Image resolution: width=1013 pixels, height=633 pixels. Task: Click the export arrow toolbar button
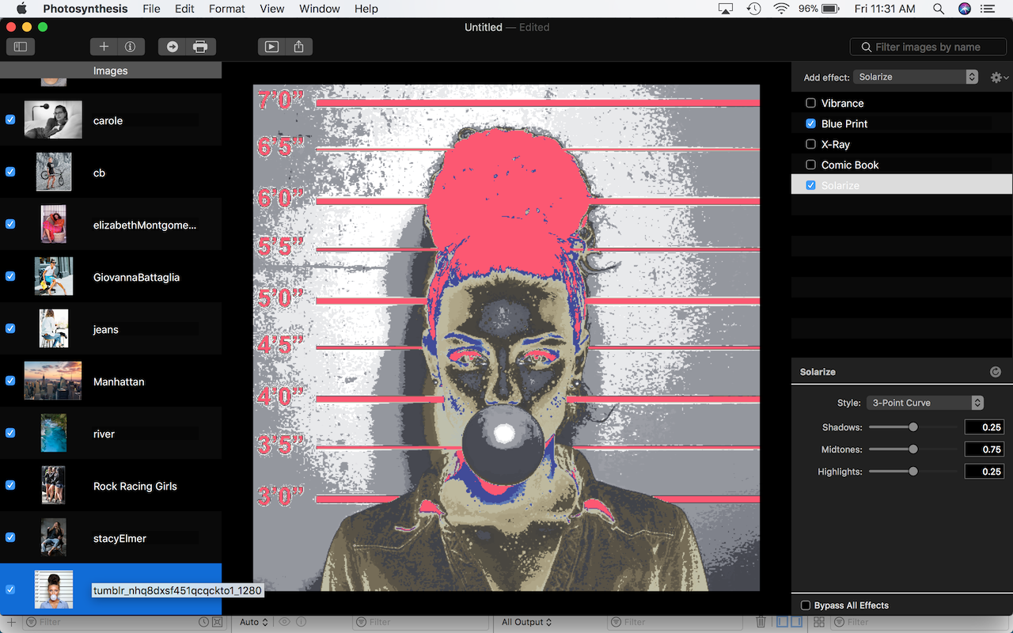tap(172, 47)
